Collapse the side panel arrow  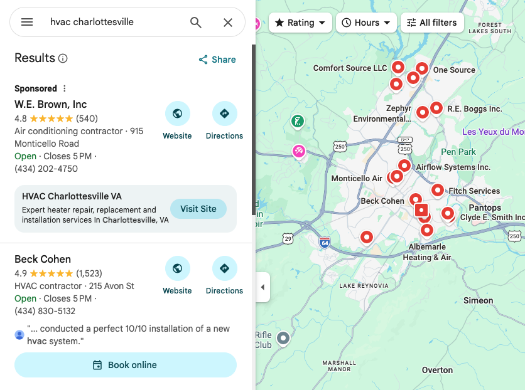click(263, 287)
